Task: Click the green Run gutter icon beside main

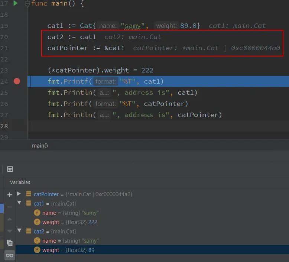Action: coord(16,3)
